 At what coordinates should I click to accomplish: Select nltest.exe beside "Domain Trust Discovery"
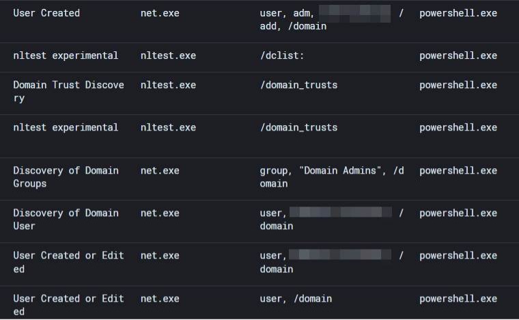point(168,85)
